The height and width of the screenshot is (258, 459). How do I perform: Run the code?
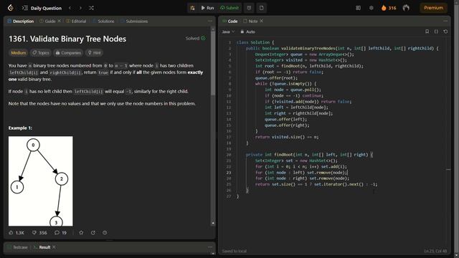207,8
